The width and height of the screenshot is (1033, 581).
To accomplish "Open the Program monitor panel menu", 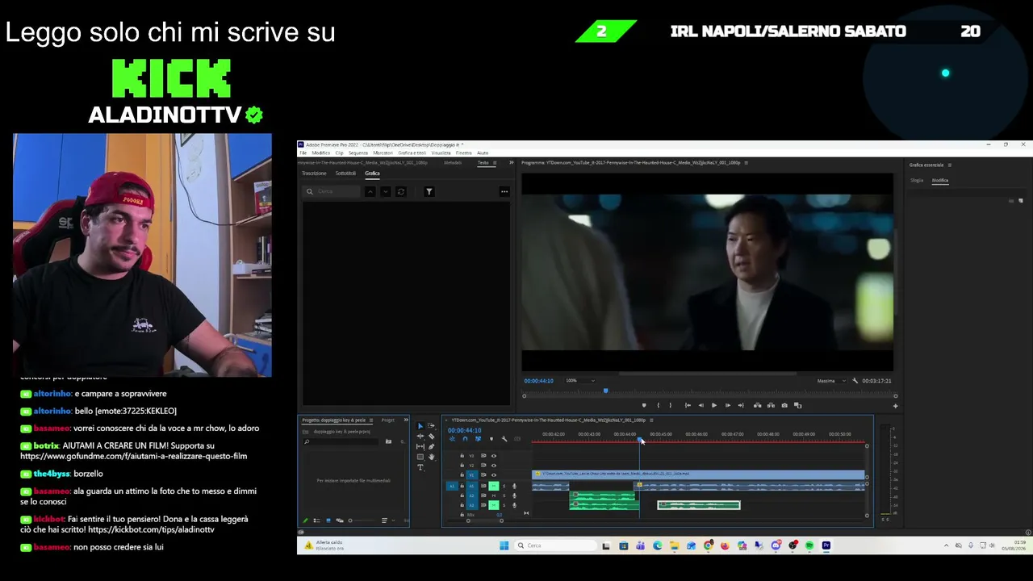I will 746,163.
